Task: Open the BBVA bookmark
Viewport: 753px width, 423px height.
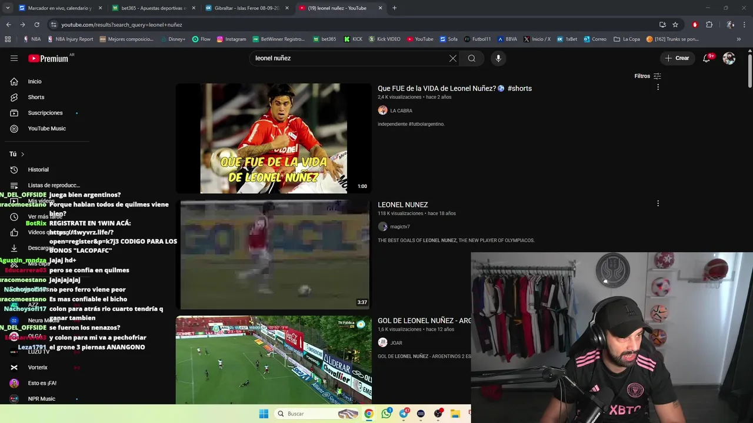Action: pos(507,39)
